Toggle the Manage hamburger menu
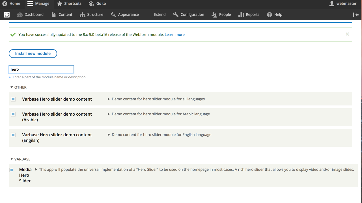This screenshot has width=362, height=203. pyautogui.click(x=30, y=4)
